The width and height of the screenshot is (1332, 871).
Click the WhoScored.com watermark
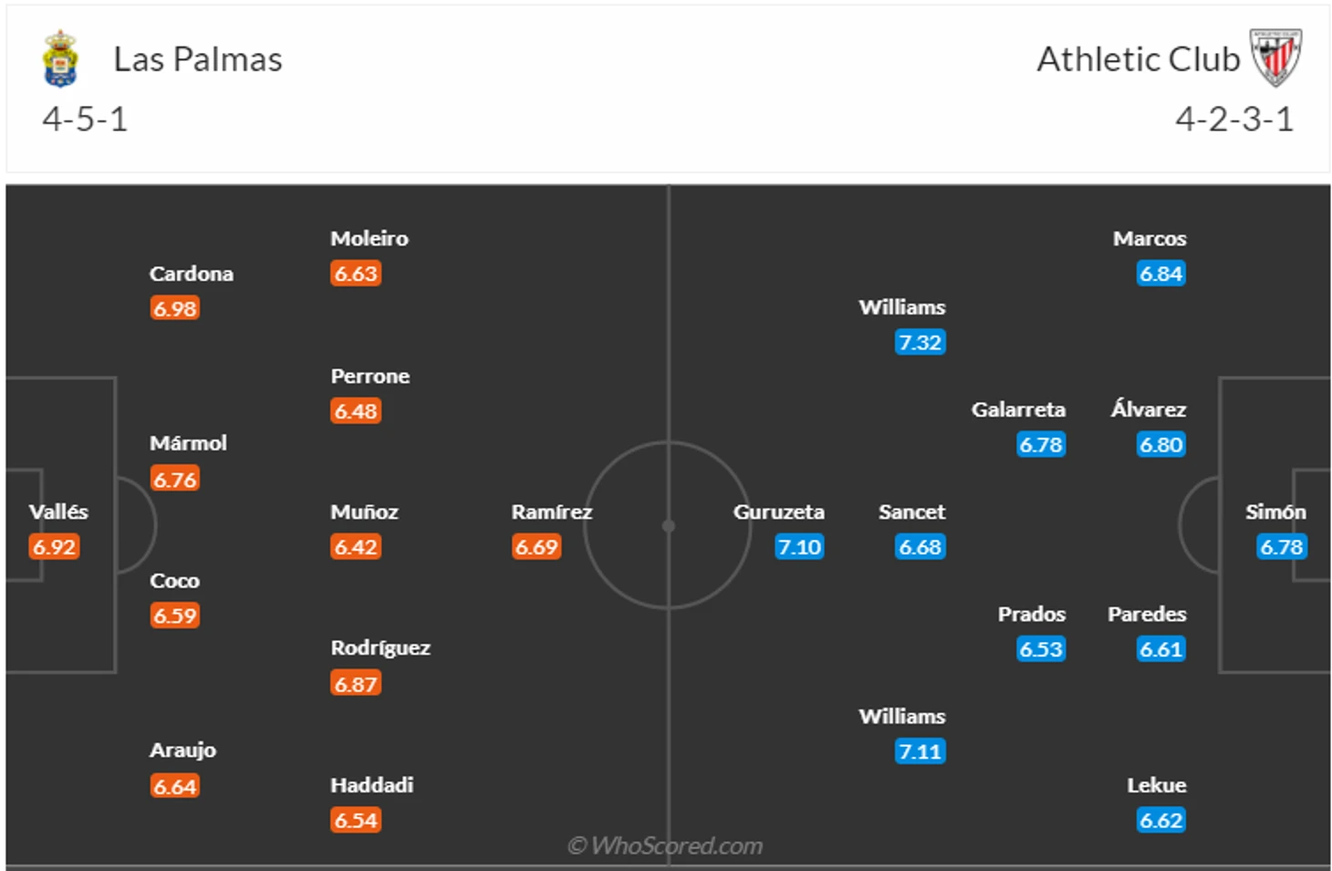pyautogui.click(x=665, y=846)
